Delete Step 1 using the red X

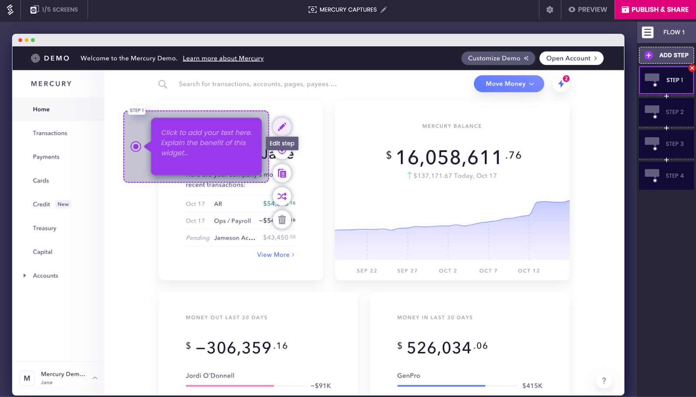coord(692,68)
